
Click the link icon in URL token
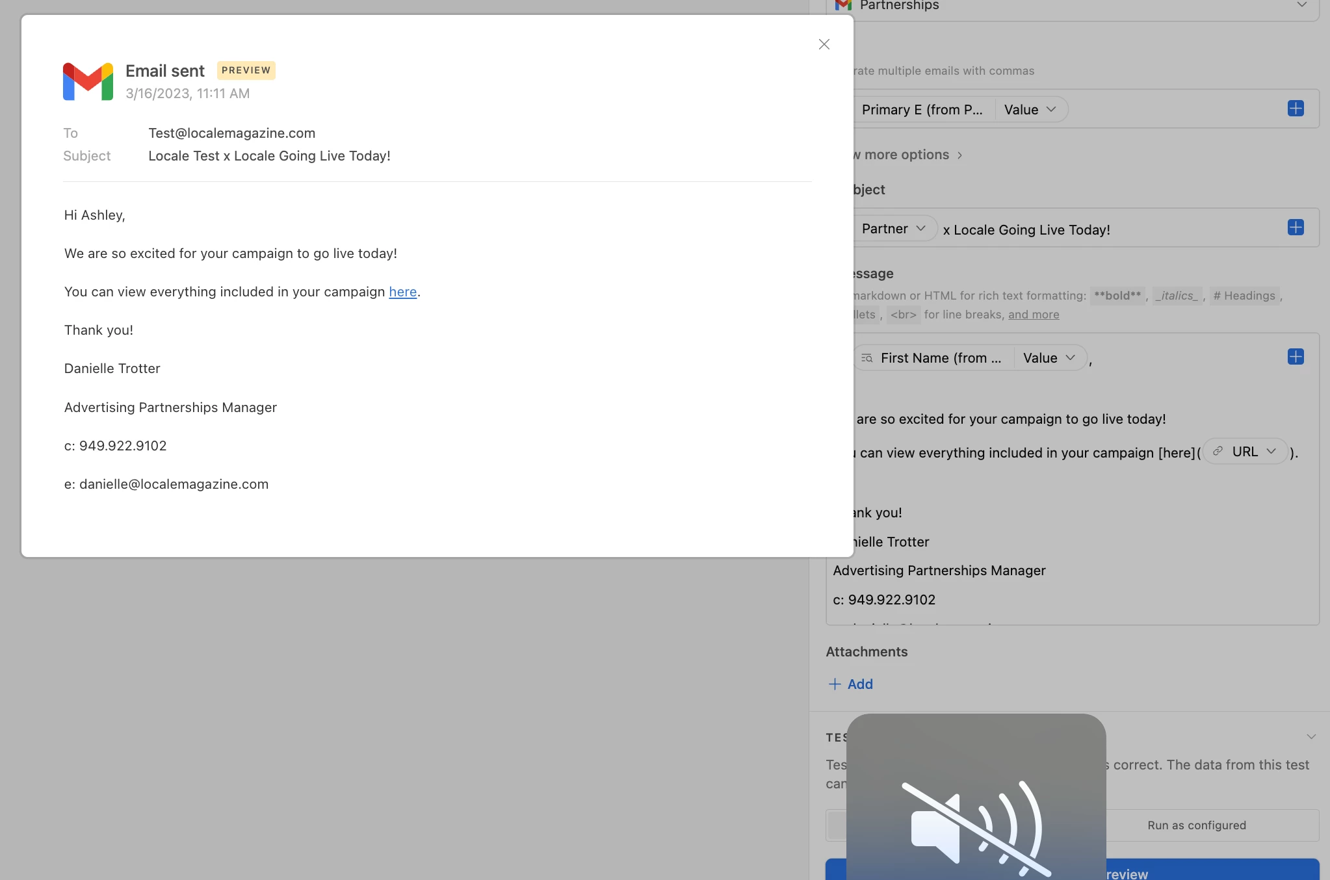point(1218,452)
